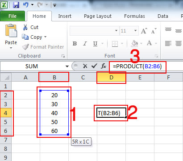Select column E header

pos(140,77)
